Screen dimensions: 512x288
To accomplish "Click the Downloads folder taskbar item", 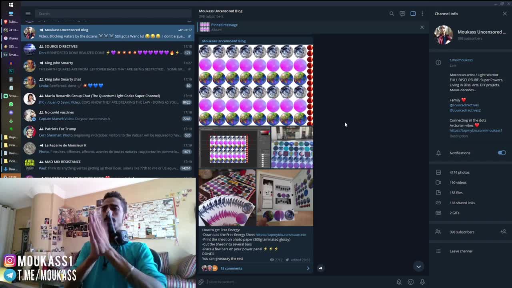I will click(x=11, y=169).
